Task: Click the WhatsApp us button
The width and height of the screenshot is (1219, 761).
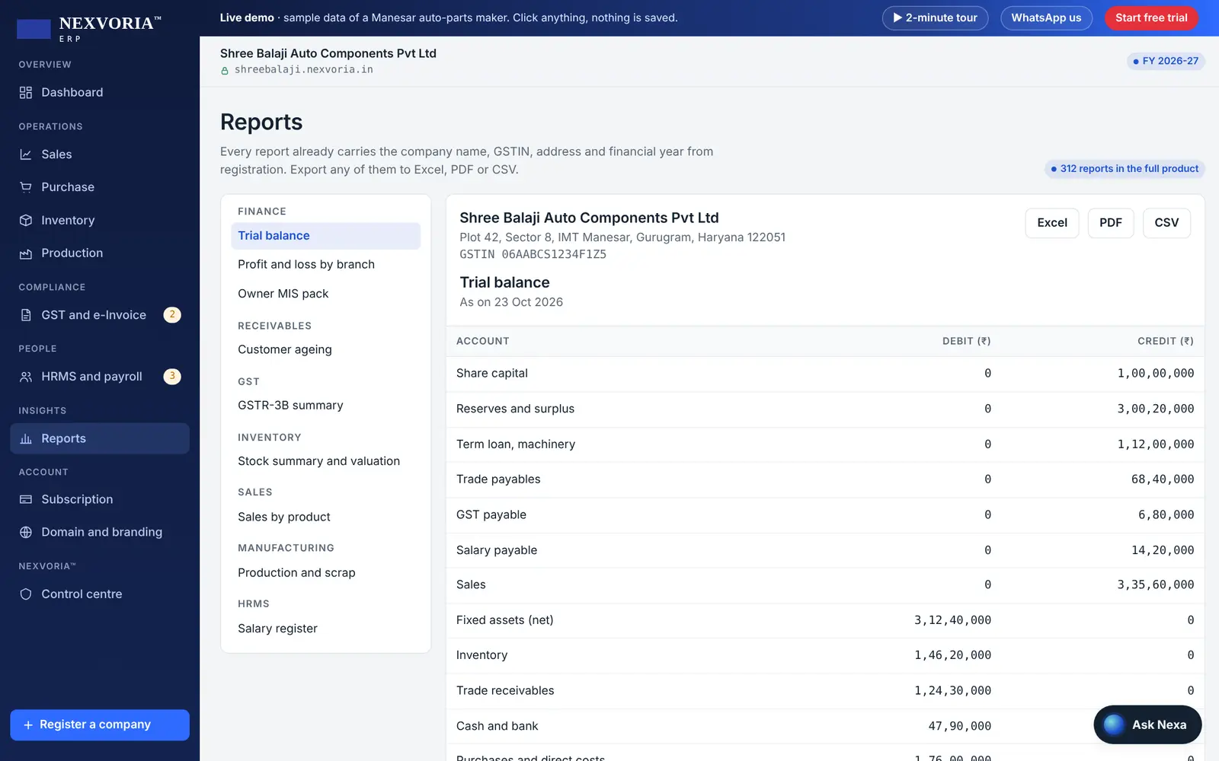Action: click(x=1046, y=18)
